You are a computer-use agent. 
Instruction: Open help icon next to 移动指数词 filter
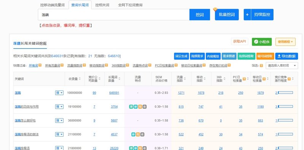pyautogui.click(x=107, y=65)
